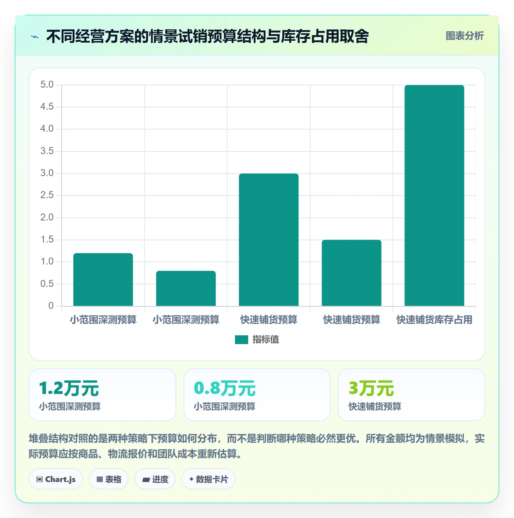Screen dimensions: 514x518
Task: Toggle the 指标值 legend color swatch
Action: pyautogui.click(x=241, y=340)
